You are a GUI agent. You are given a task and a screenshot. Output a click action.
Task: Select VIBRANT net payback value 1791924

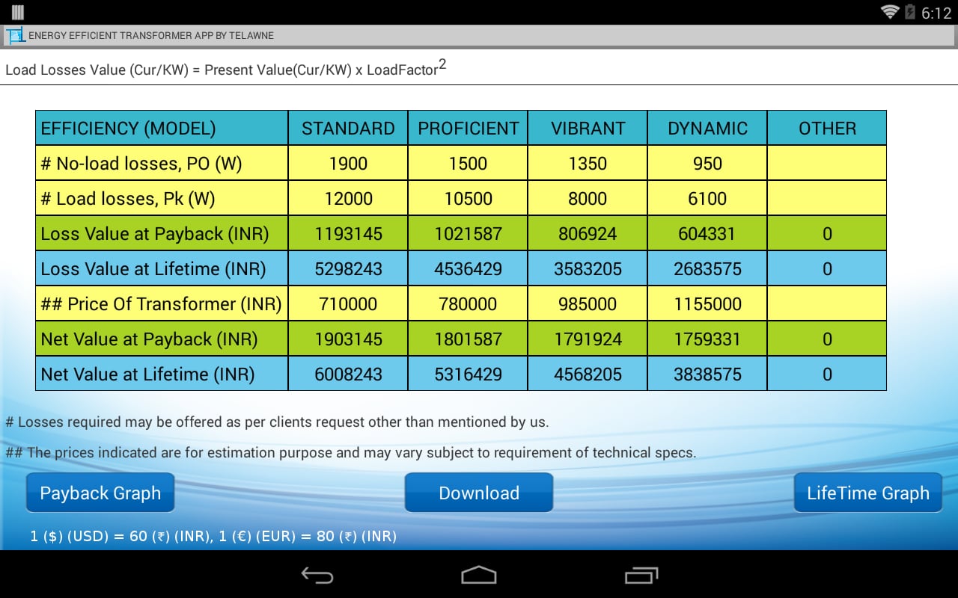tap(588, 339)
